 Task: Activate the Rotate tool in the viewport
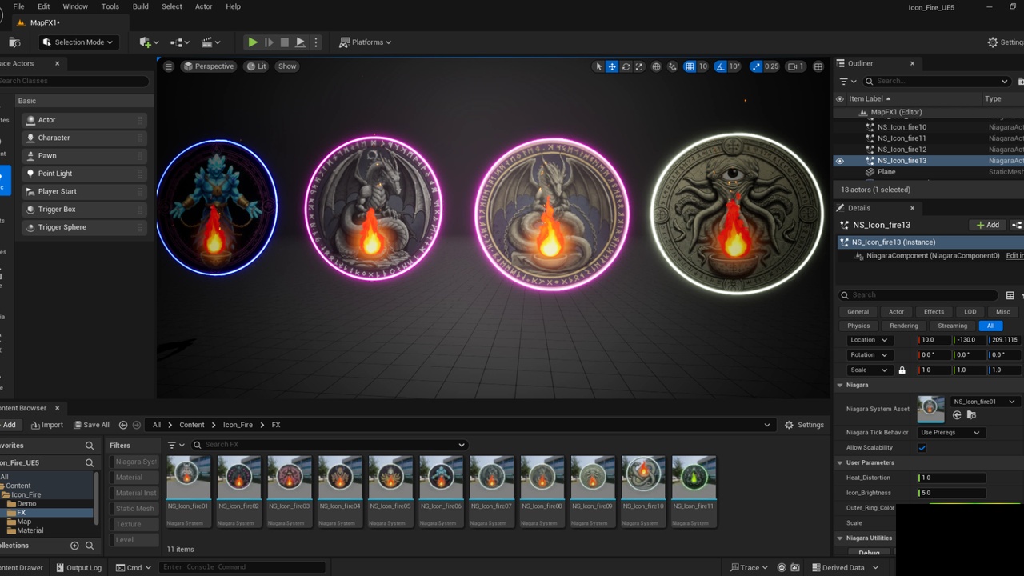coord(626,66)
